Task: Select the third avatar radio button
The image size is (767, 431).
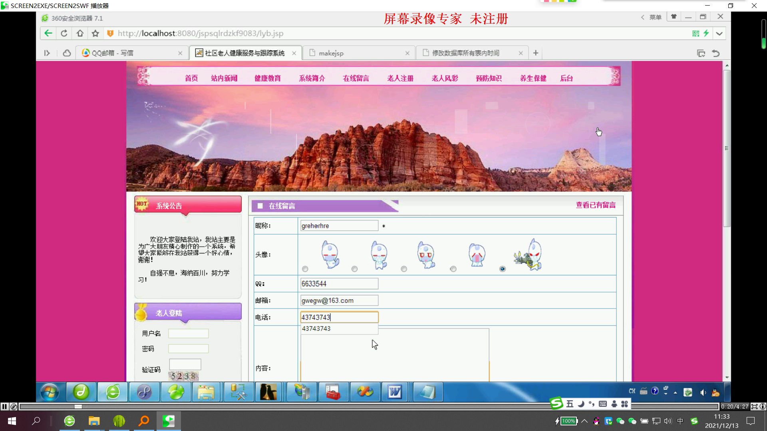Action: pos(404,269)
